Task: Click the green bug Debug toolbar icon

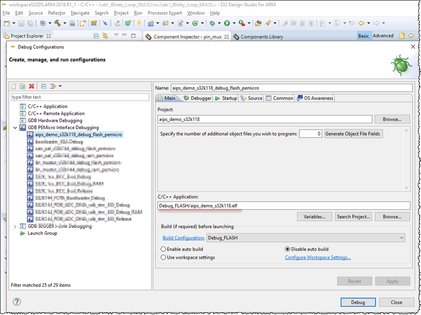Action: pyautogui.click(x=212, y=23)
